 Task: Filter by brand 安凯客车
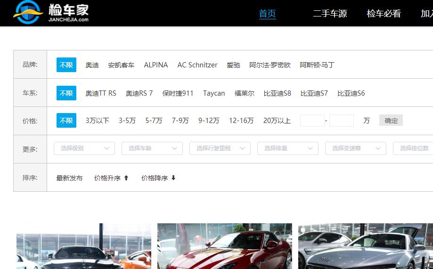tap(121, 65)
